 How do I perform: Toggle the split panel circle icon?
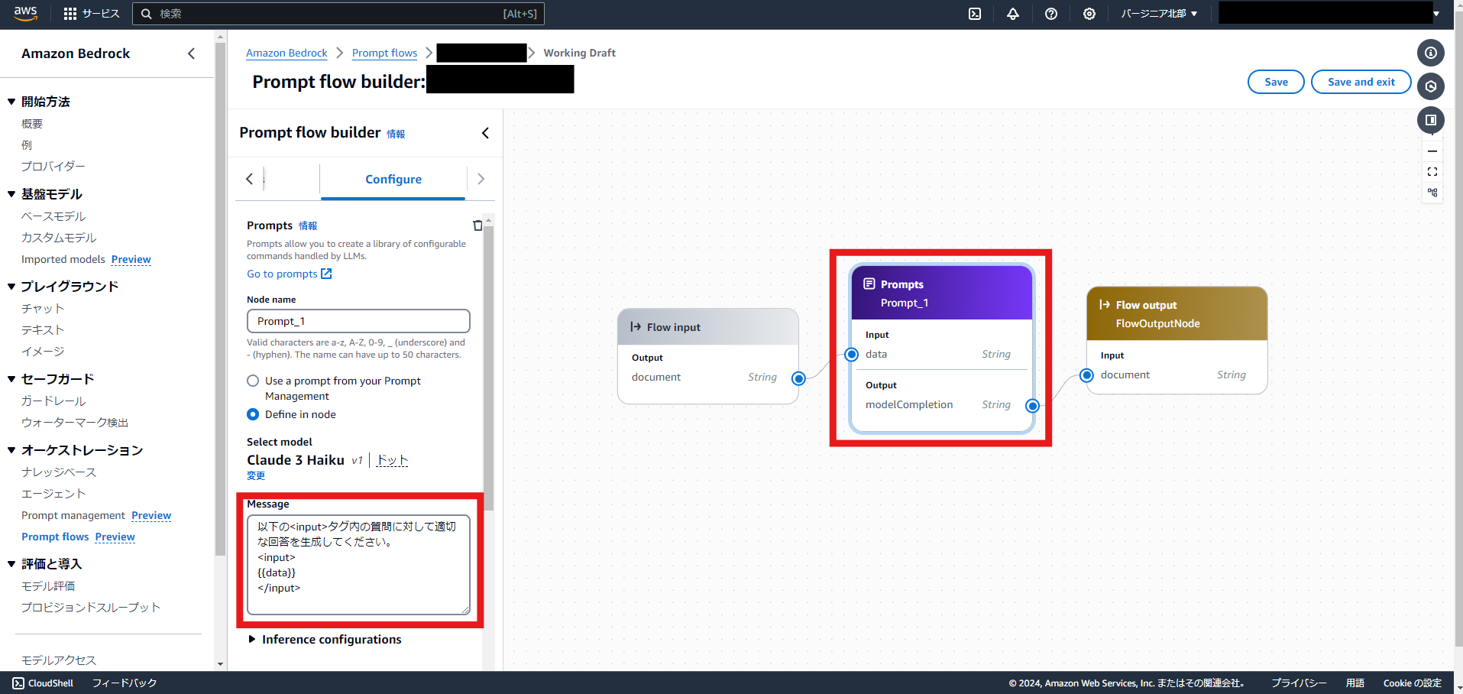pos(1431,120)
